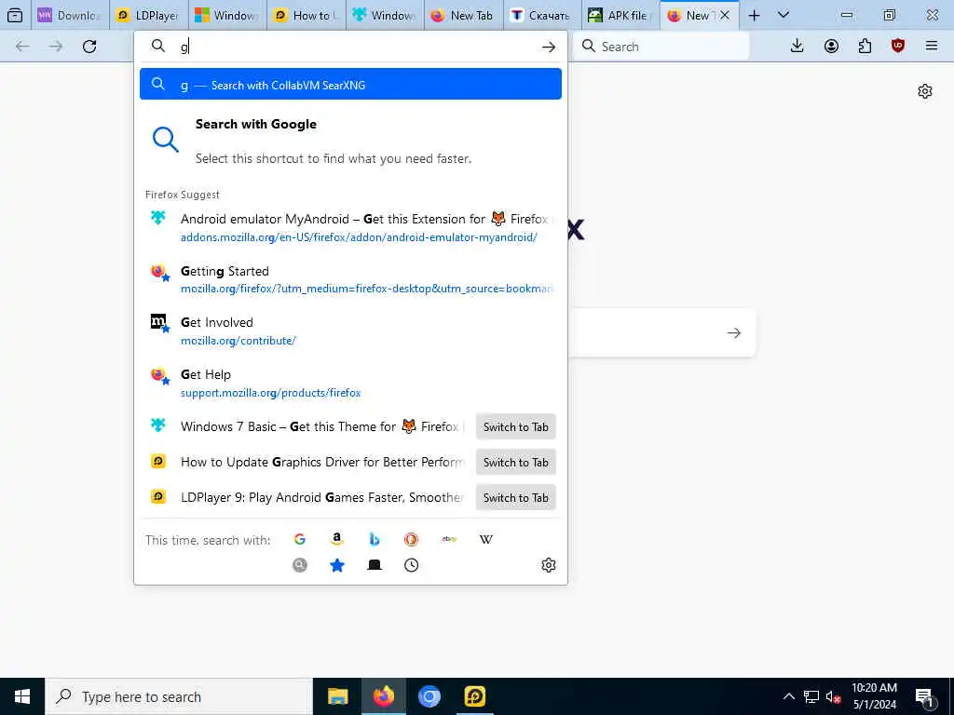Switch to the Downloads tab
Viewport: 954px width, 715px height.
coord(71,15)
